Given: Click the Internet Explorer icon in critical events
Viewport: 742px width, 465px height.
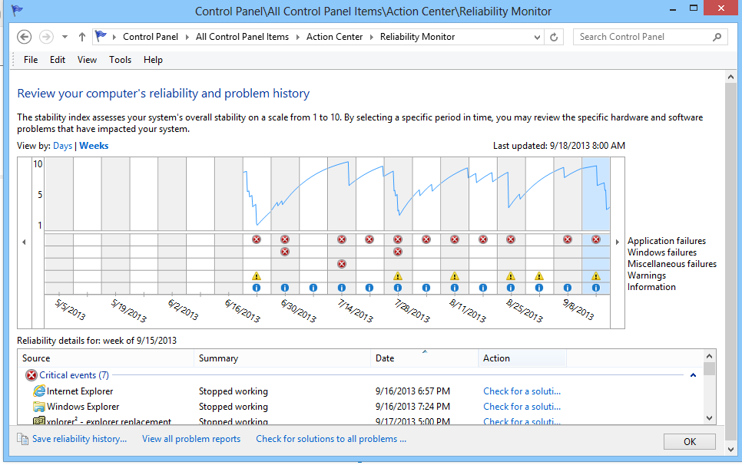Looking at the screenshot, I should tap(39, 391).
